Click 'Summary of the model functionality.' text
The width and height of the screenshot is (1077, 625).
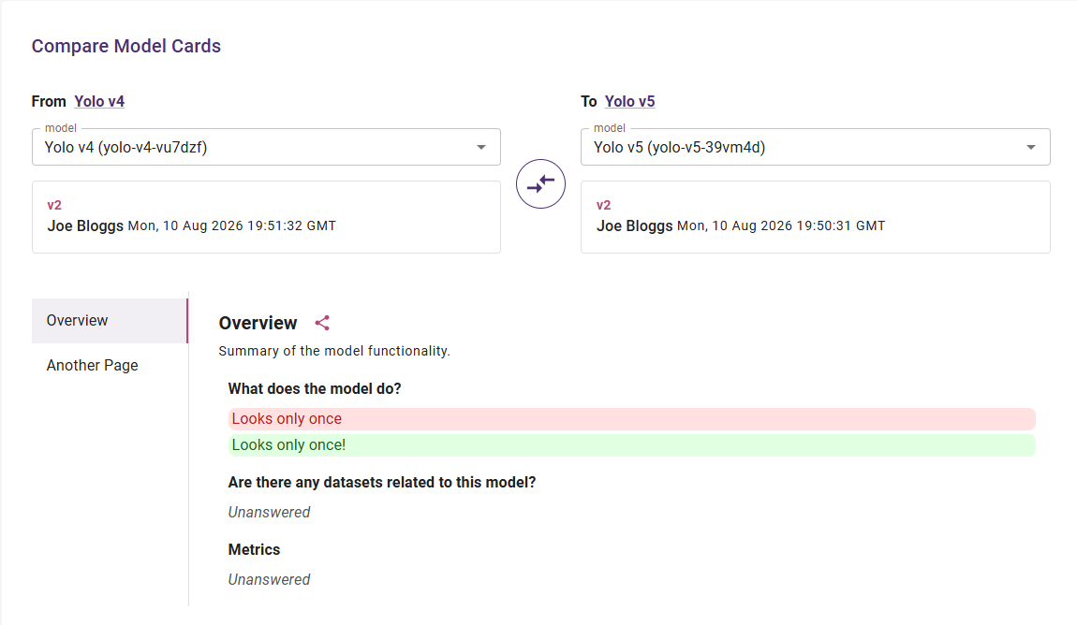tap(334, 351)
